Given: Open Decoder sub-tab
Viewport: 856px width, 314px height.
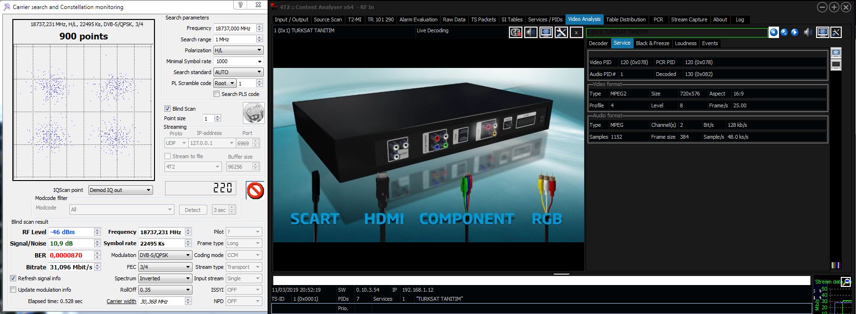Looking at the screenshot, I should click(598, 43).
